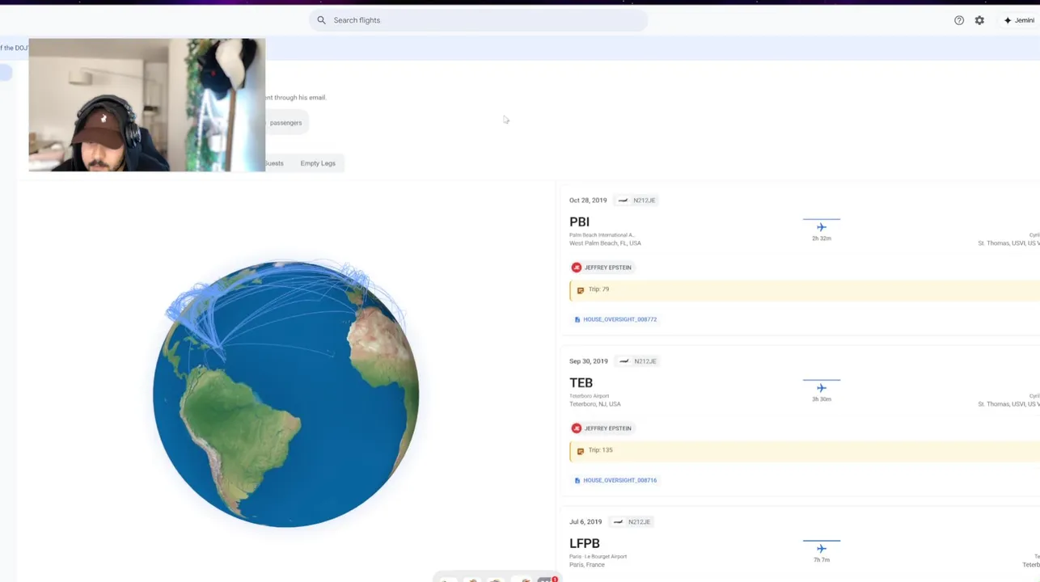
Task: Click the airplane icon above 7h 7m
Action: click(x=822, y=549)
